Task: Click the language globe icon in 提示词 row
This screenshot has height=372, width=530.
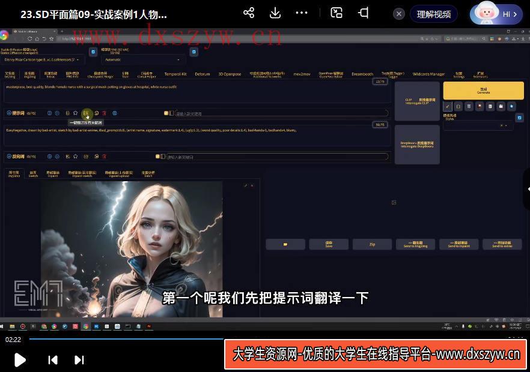Action: 50,113
